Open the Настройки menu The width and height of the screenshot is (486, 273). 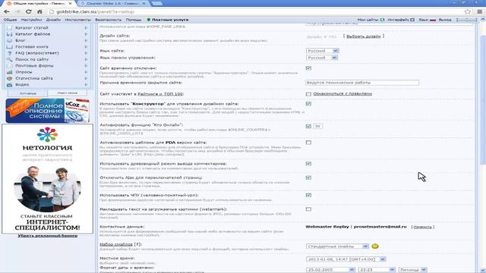tap(31, 20)
